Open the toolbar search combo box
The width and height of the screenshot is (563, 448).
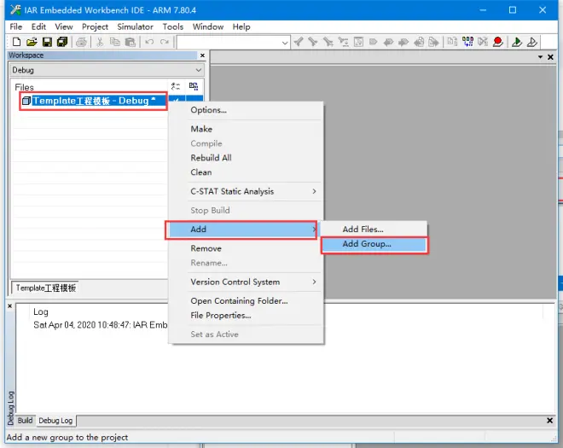pos(233,43)
